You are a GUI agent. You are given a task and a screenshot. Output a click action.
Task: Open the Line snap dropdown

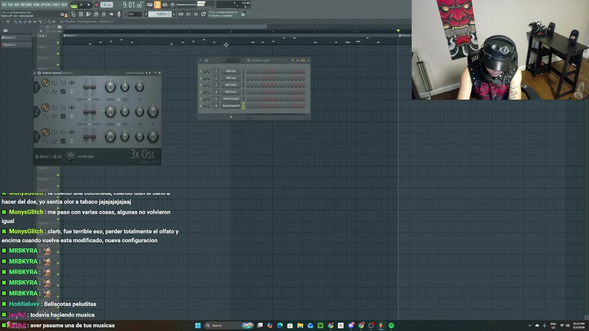(x=134, y=14)
